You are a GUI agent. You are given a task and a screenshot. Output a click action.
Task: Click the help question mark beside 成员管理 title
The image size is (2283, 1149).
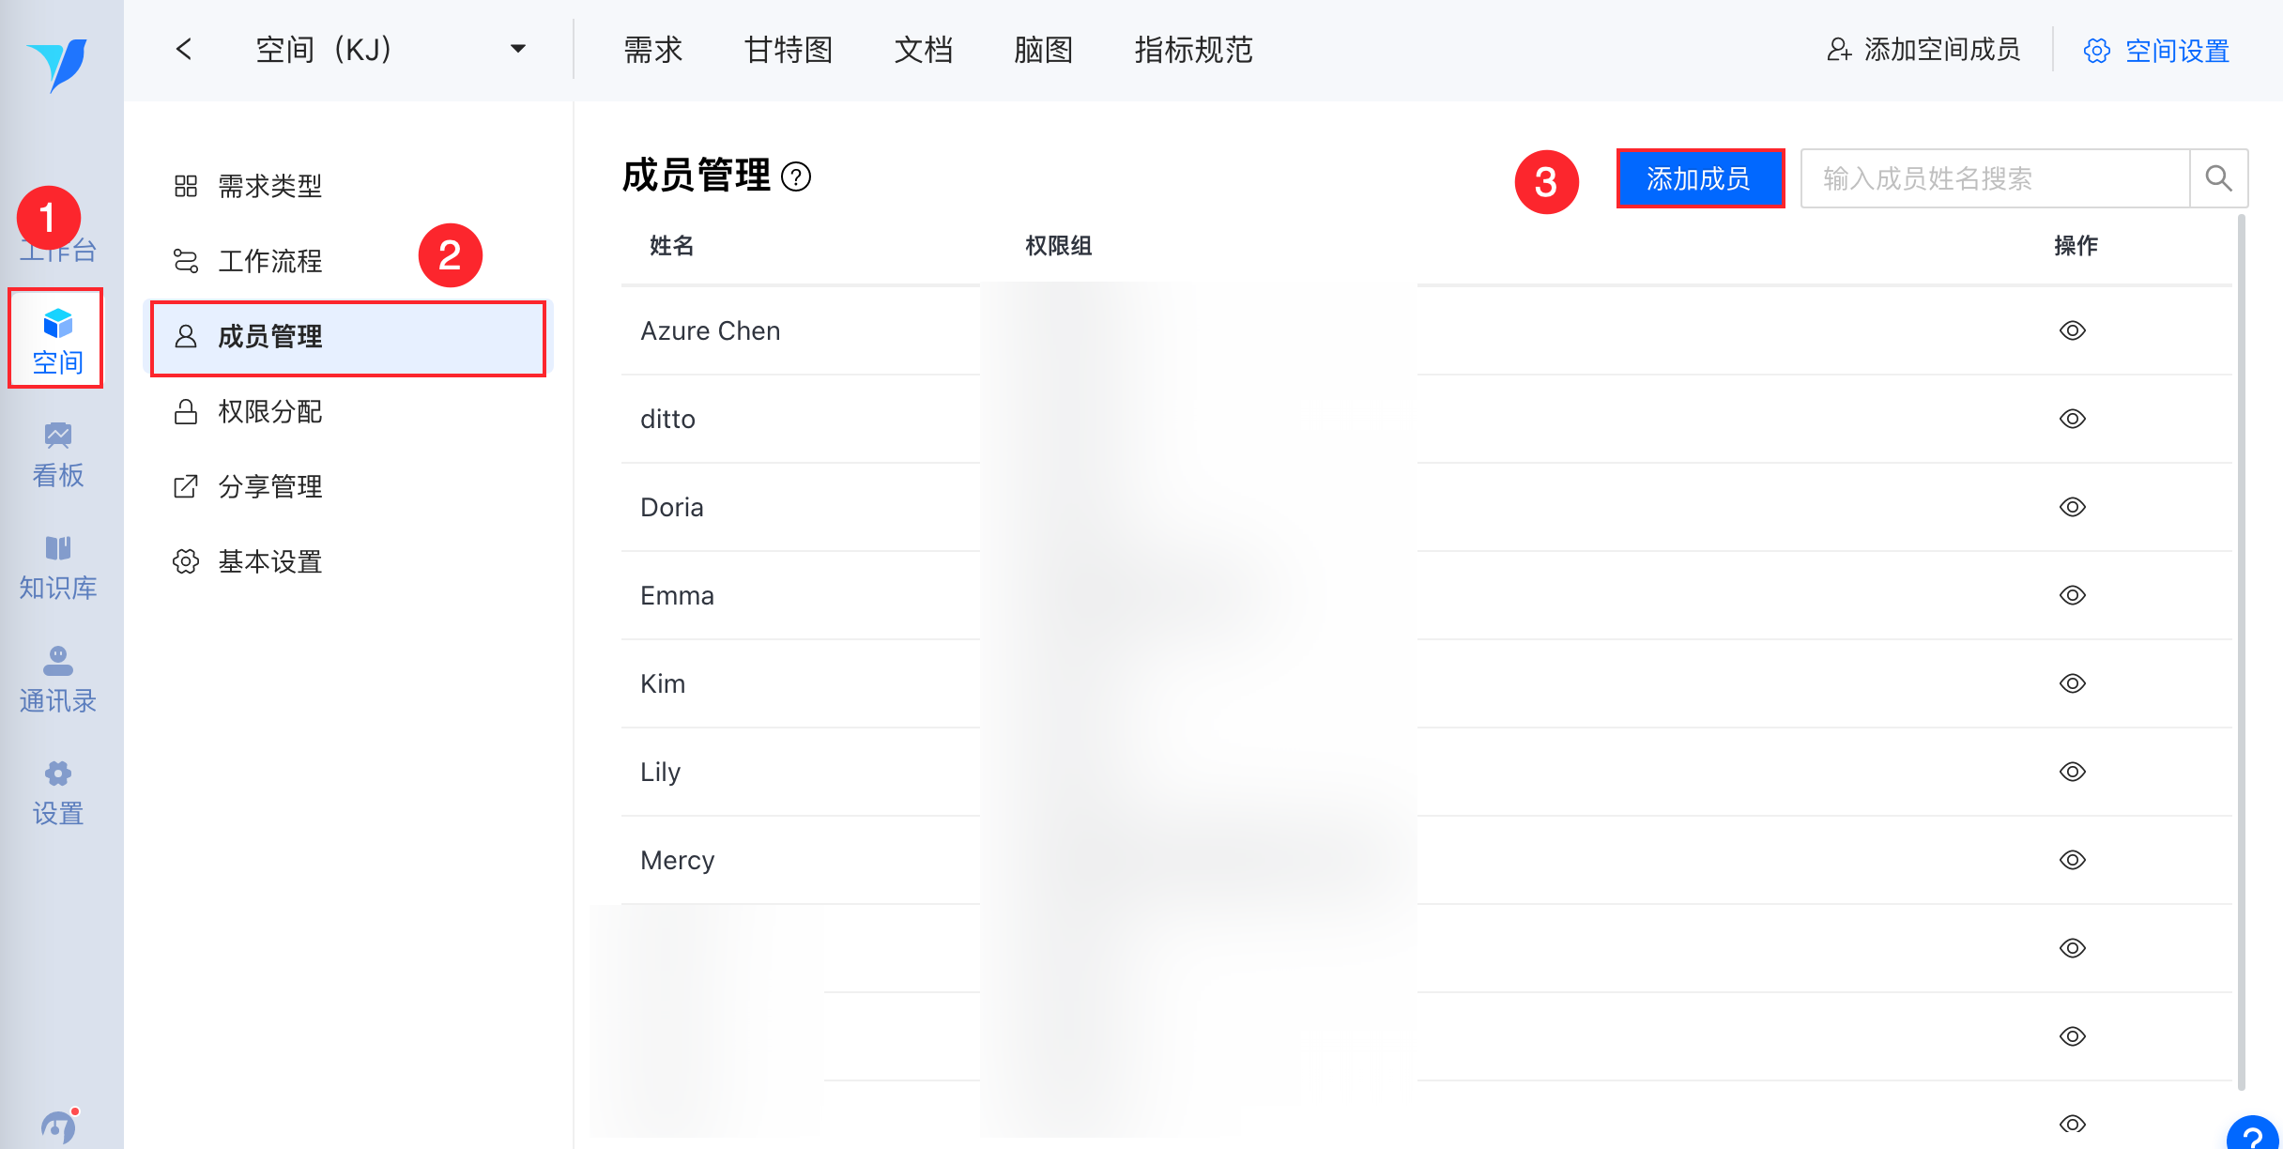click(796, 176)
